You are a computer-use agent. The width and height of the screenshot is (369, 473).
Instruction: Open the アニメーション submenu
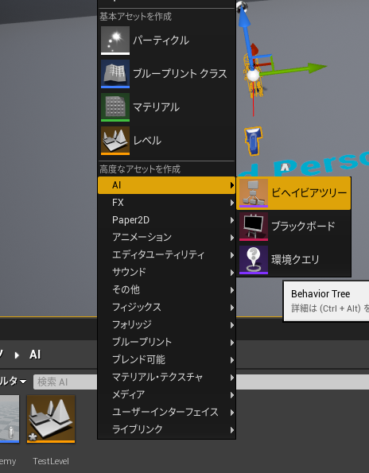click(x=166, y=238)
